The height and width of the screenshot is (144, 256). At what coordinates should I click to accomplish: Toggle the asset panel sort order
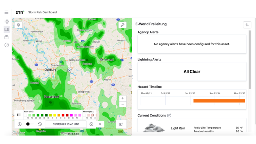click(x=247, y=25)
